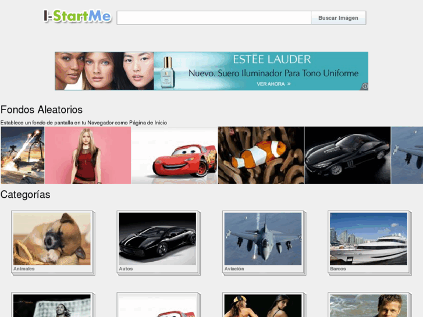Open the black sports car random wallpaper
This screenshot has height=317, width=423.
pos(347,155)
